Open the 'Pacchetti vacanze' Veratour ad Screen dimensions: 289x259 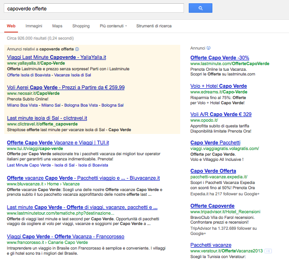211,245
